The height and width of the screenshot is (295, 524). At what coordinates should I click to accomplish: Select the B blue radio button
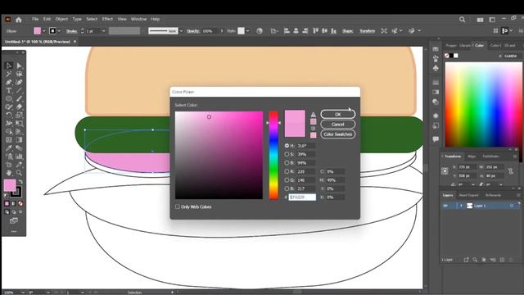point(287,188)
